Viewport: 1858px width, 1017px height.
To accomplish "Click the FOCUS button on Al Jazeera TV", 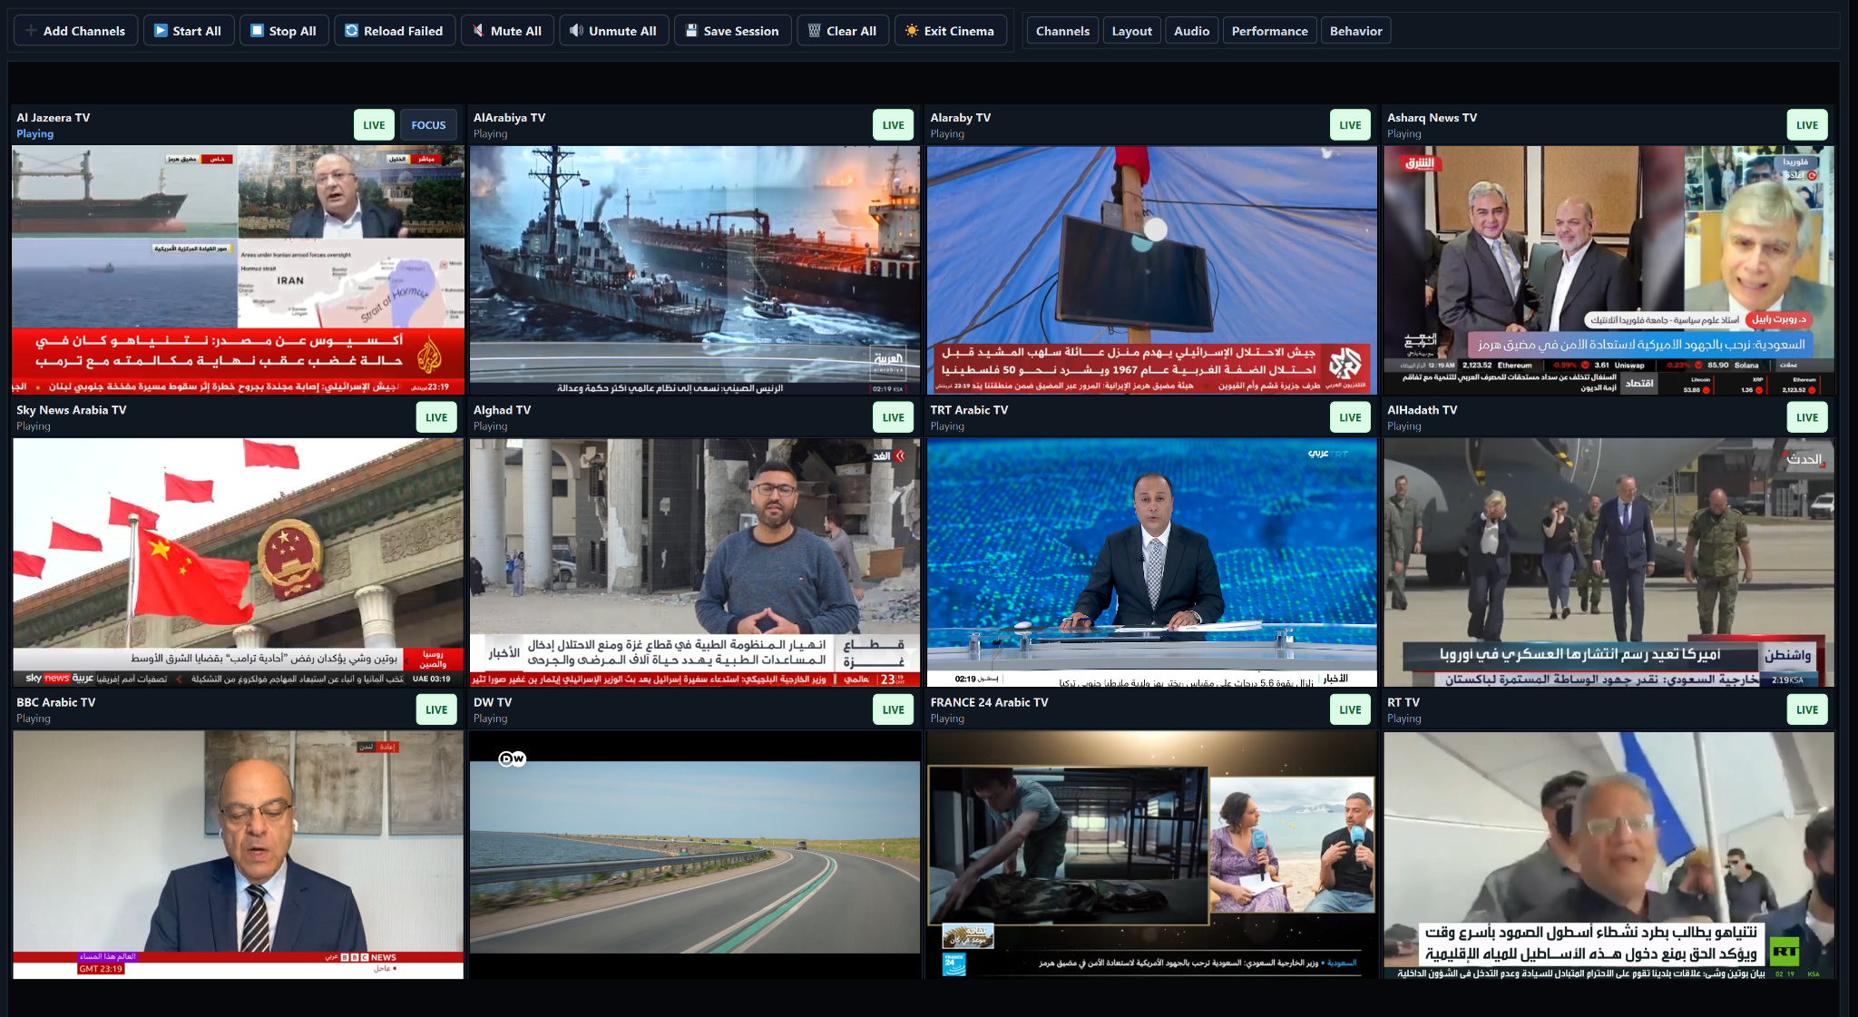I will coord(428,125).
